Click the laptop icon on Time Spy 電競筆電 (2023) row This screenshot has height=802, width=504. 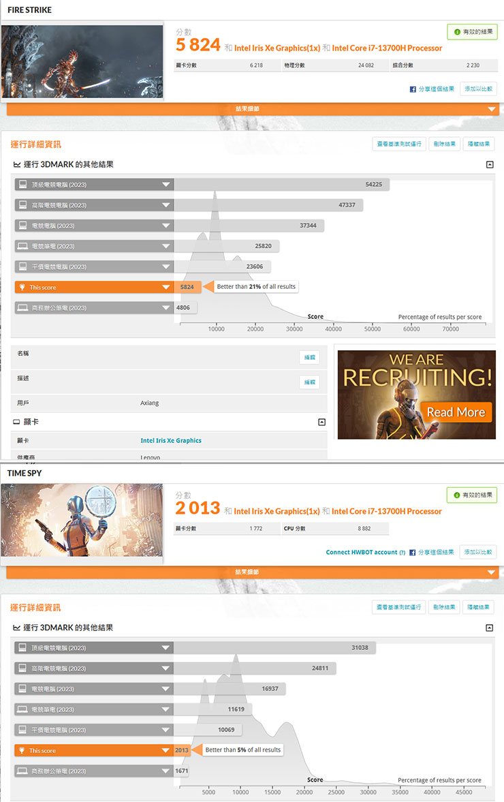(x=22, y=709)
